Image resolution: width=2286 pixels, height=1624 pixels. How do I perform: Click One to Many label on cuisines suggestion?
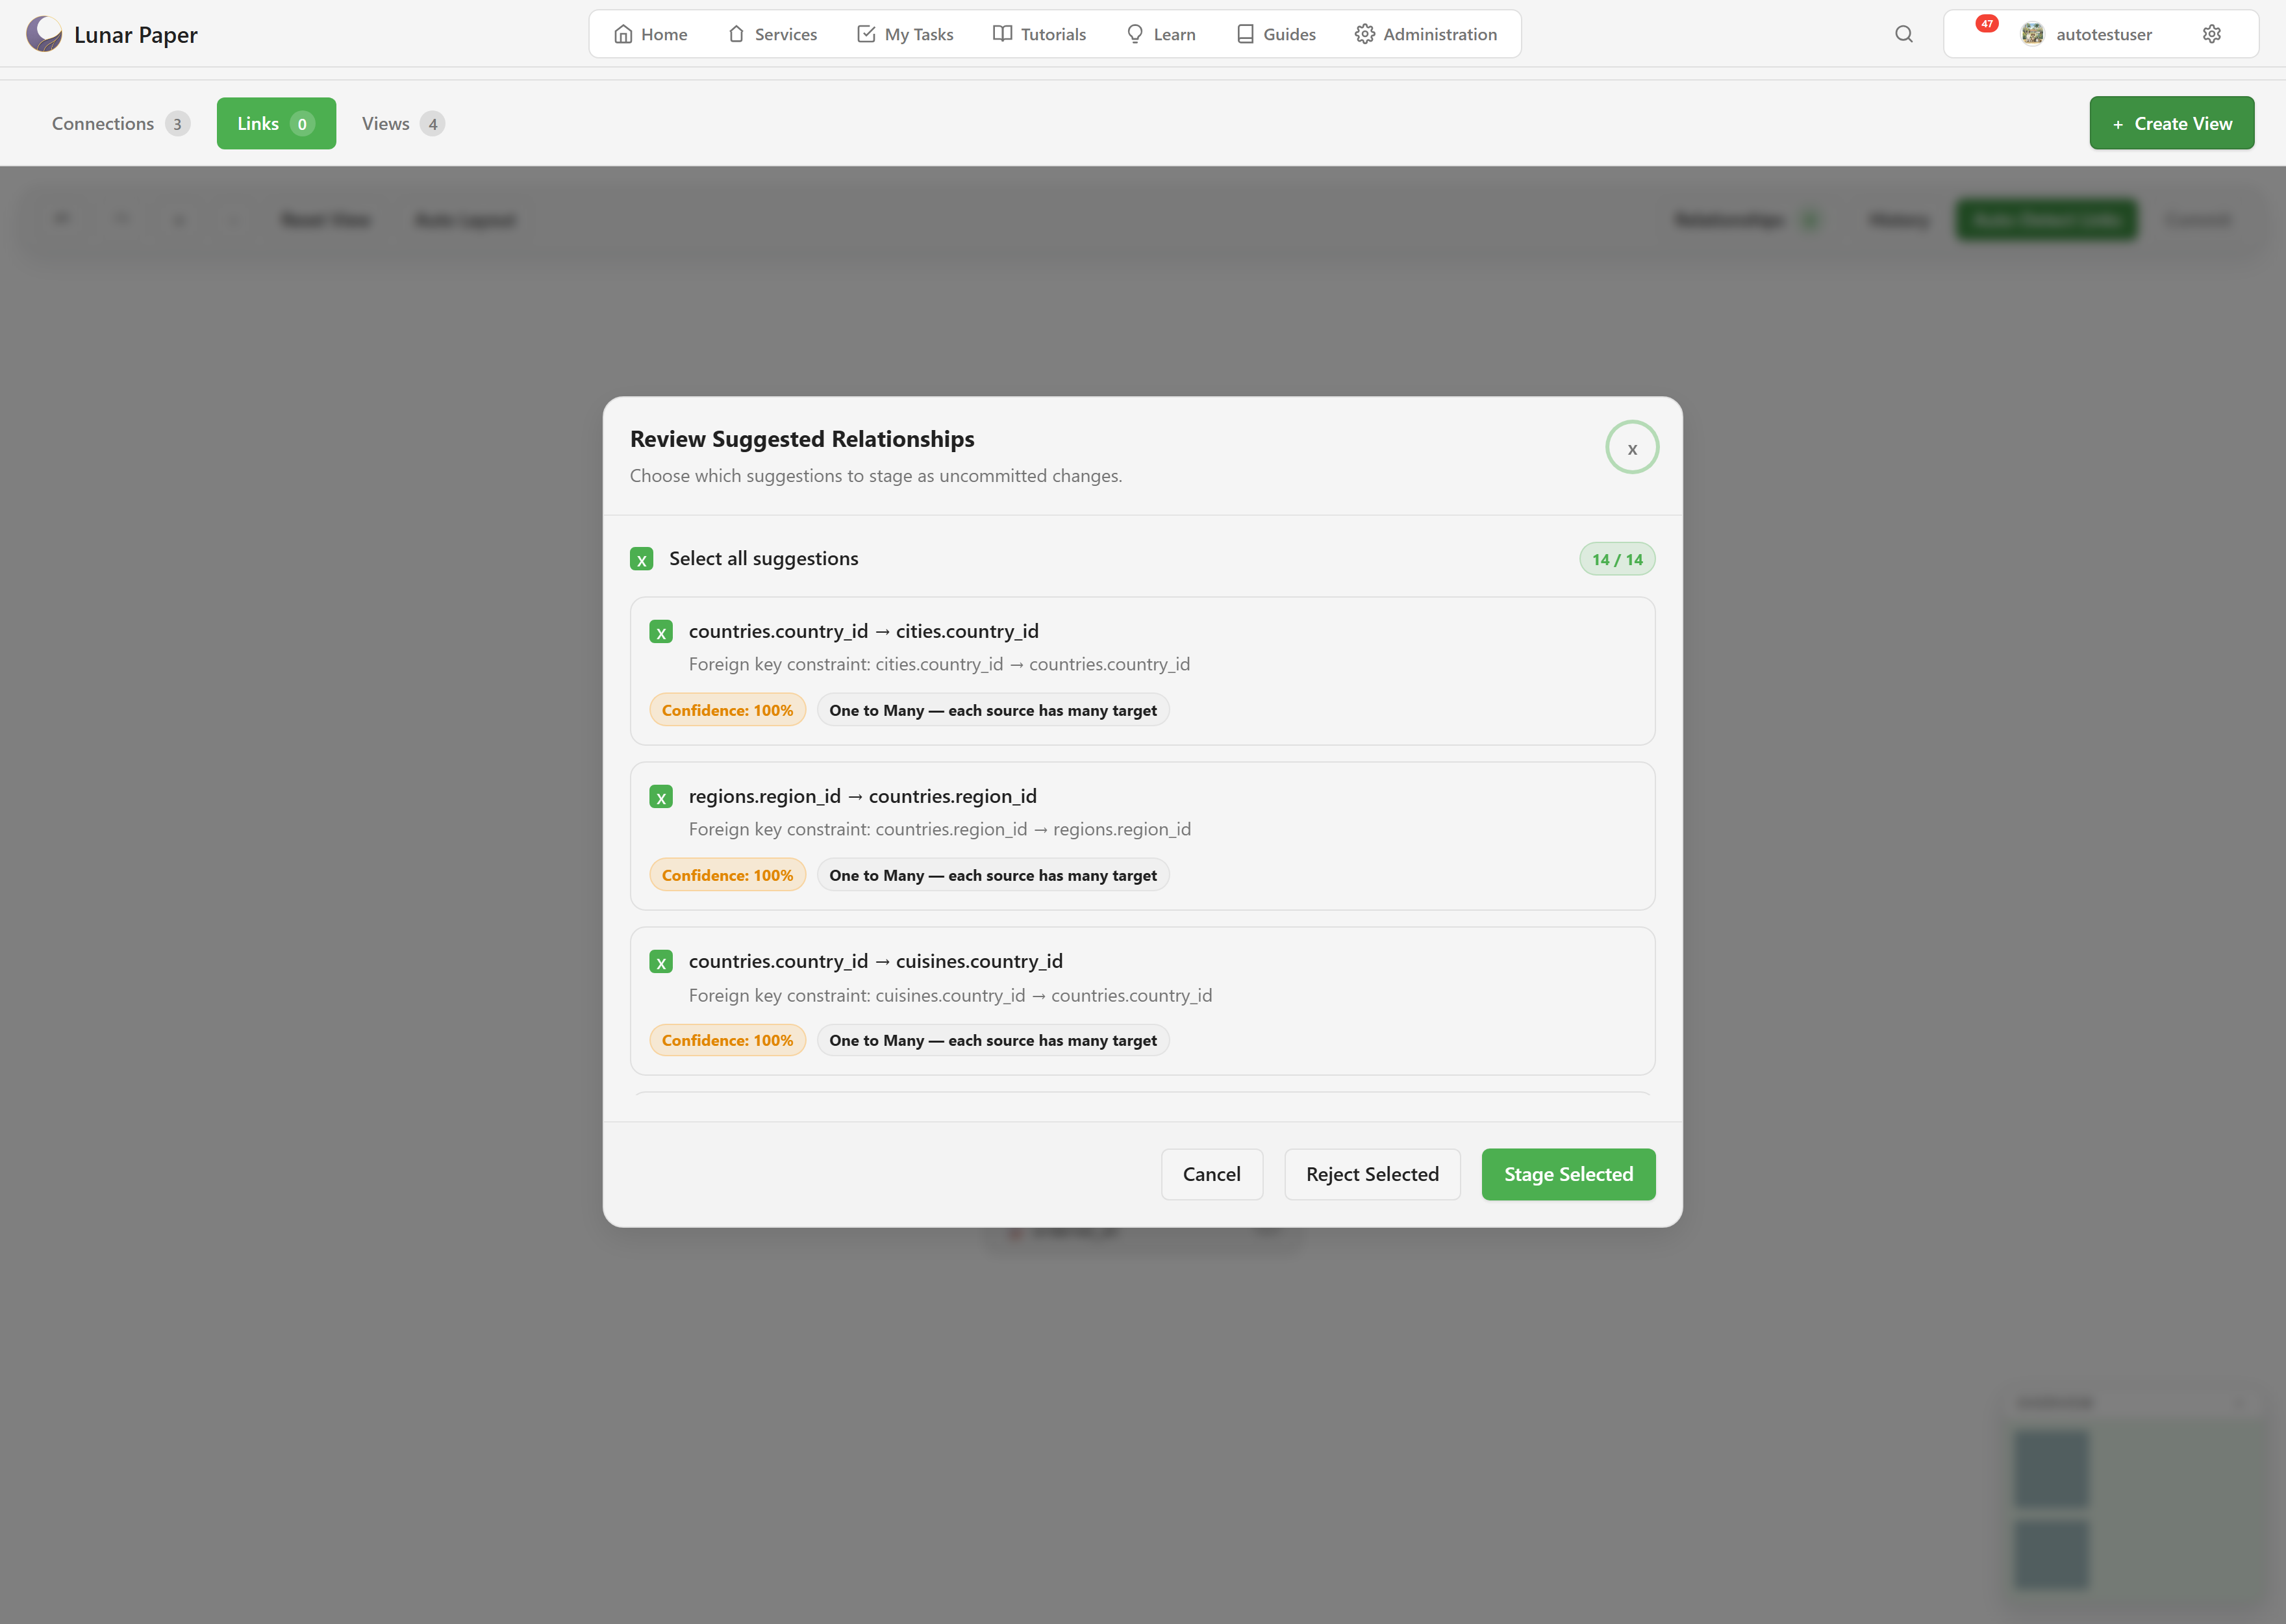tap(992, 1040)
